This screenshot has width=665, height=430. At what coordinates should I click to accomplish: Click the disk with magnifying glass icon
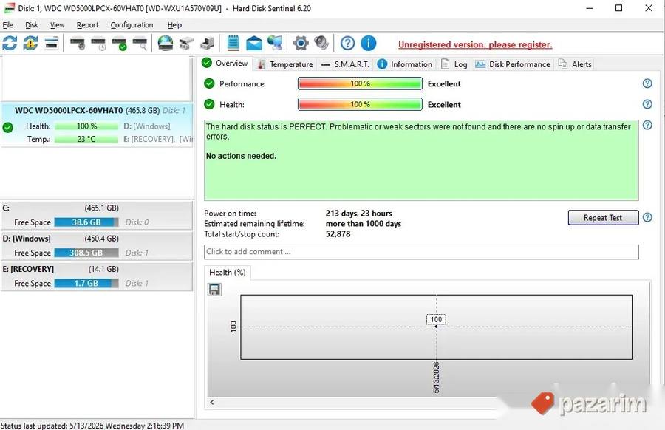click(x=140, y=44)
